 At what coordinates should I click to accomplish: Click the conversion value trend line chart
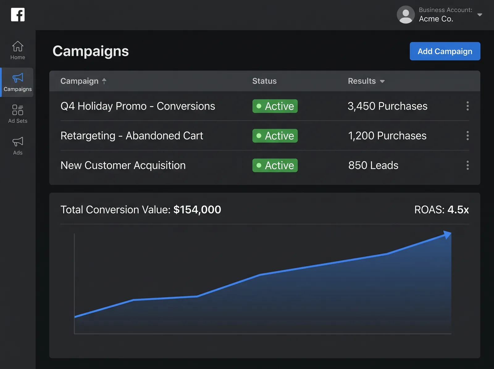tap(263, 283)
